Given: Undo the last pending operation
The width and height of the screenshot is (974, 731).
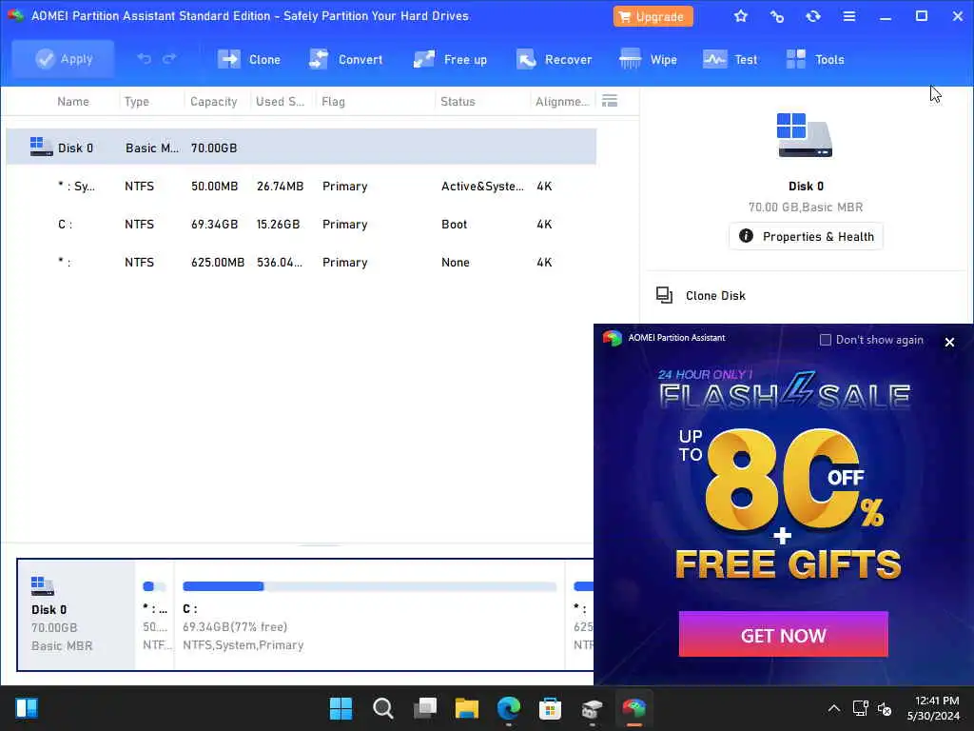Looking at the screenshot, I should coord(145,59).
